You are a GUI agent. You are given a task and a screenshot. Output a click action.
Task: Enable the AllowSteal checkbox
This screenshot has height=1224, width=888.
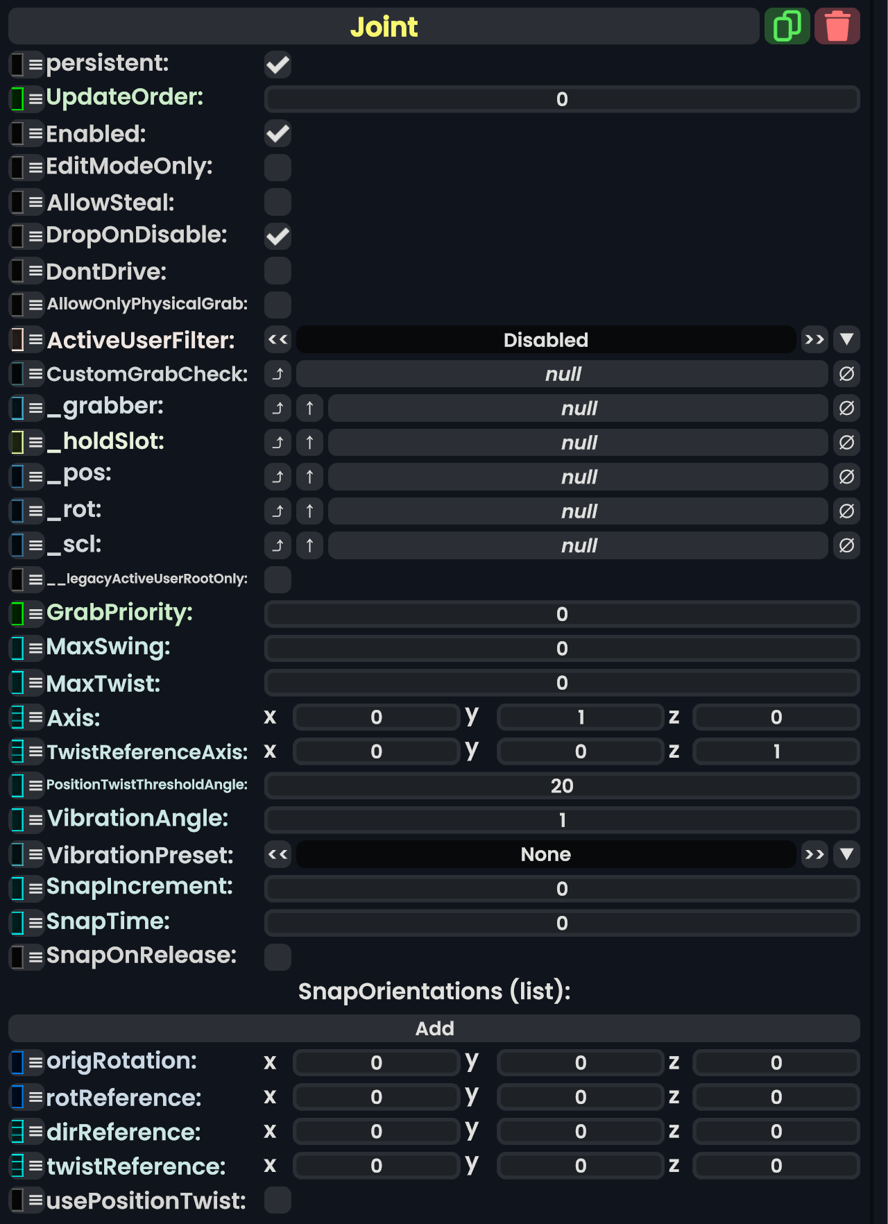pyautogui.click(x=277, y=202)
